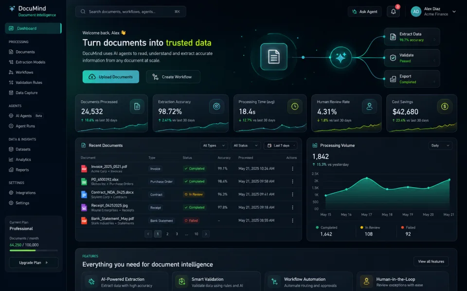The image size is (467, 291).
Task: Open actions menu for Receipt_04252025.jpg row
Action: point(292,208)
